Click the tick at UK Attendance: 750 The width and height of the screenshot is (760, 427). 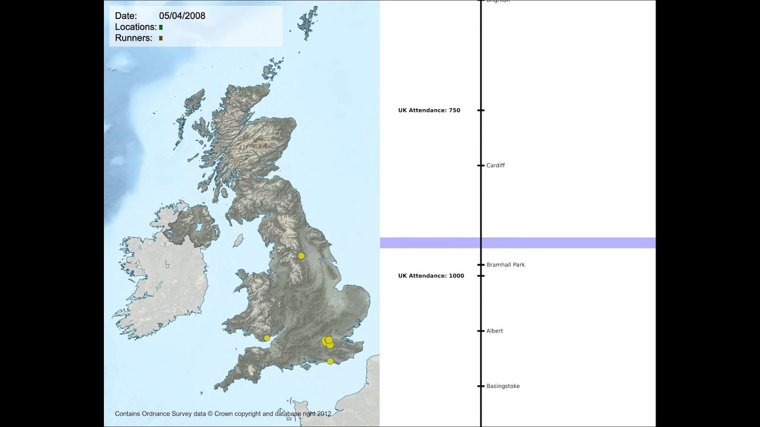pyautogui.click(x=481, y=110)
